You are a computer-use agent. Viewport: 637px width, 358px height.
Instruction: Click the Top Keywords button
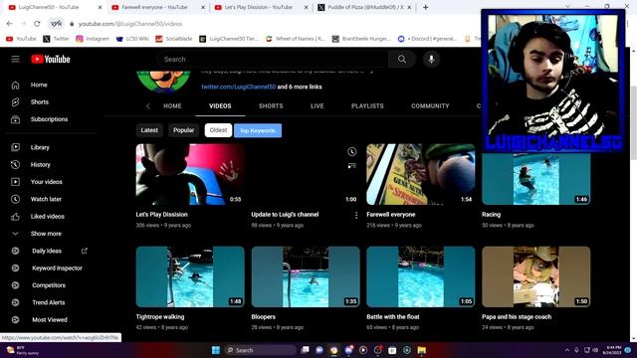pyautogui.click(x=258, y=130)
